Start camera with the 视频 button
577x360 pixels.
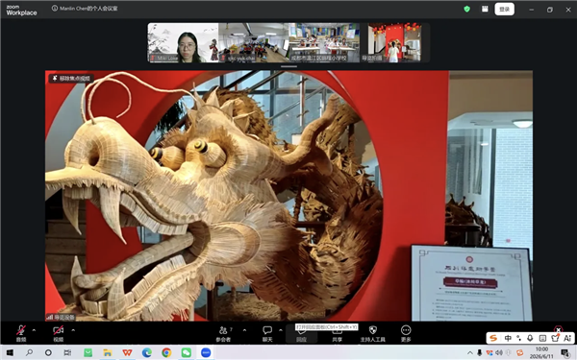[x=58, y=333]
